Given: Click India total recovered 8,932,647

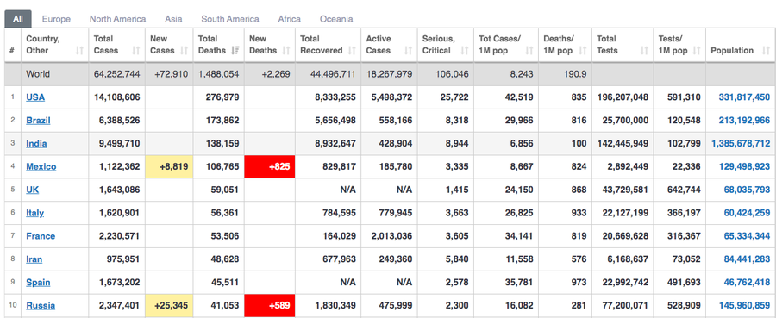Looking at the screenshot, I should click(335, 144).
